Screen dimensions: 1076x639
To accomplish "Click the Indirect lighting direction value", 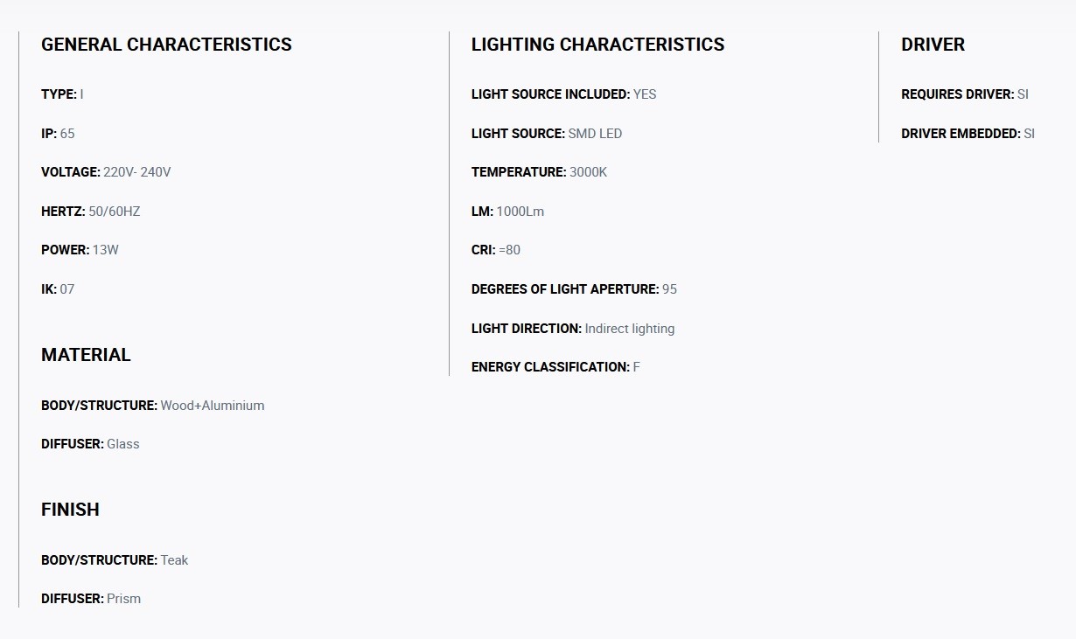I will point(630,329).
